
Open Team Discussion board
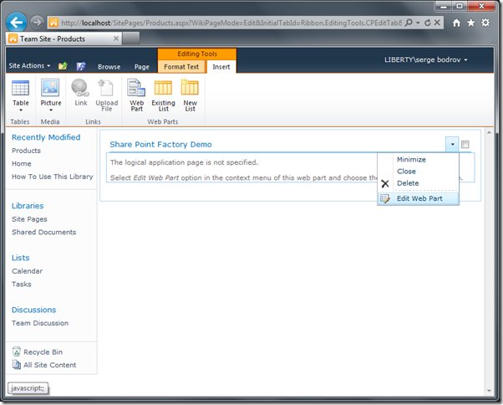pos(40,323)
